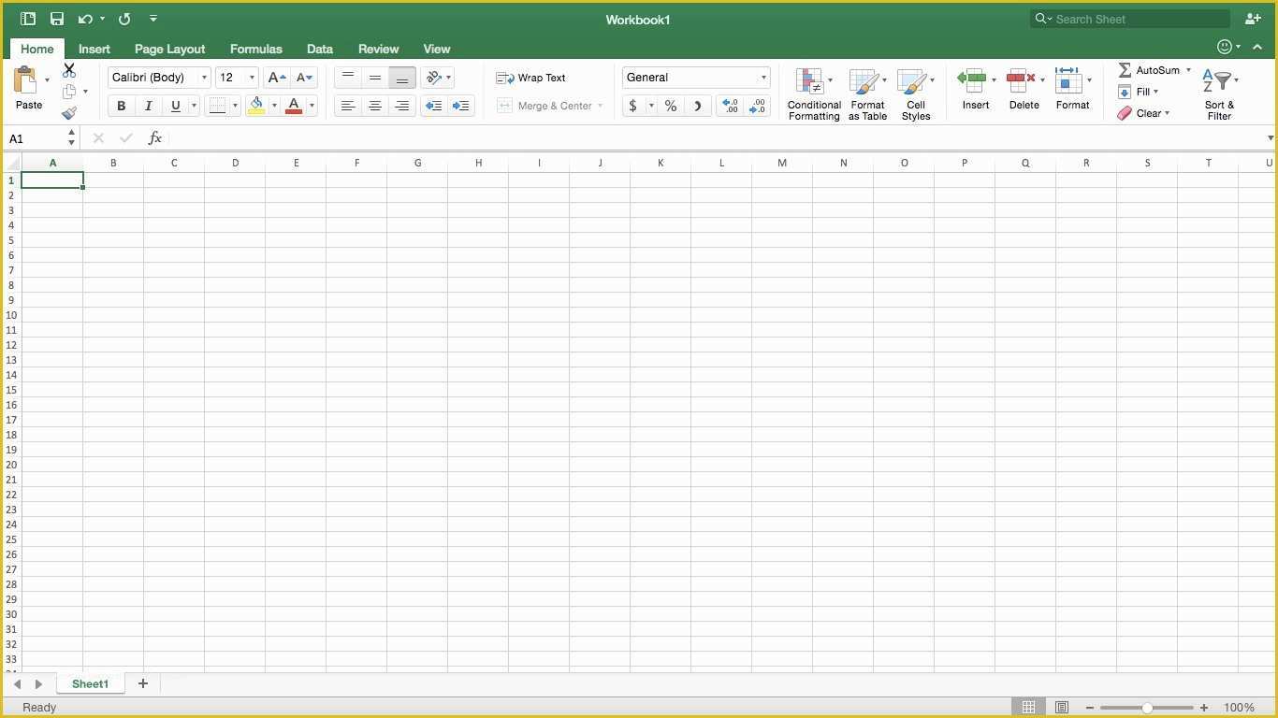Switch to Page Layout view in status bar
Image resolution: width=1278 pixels, height=718 pixels.
click(1062, 708)
